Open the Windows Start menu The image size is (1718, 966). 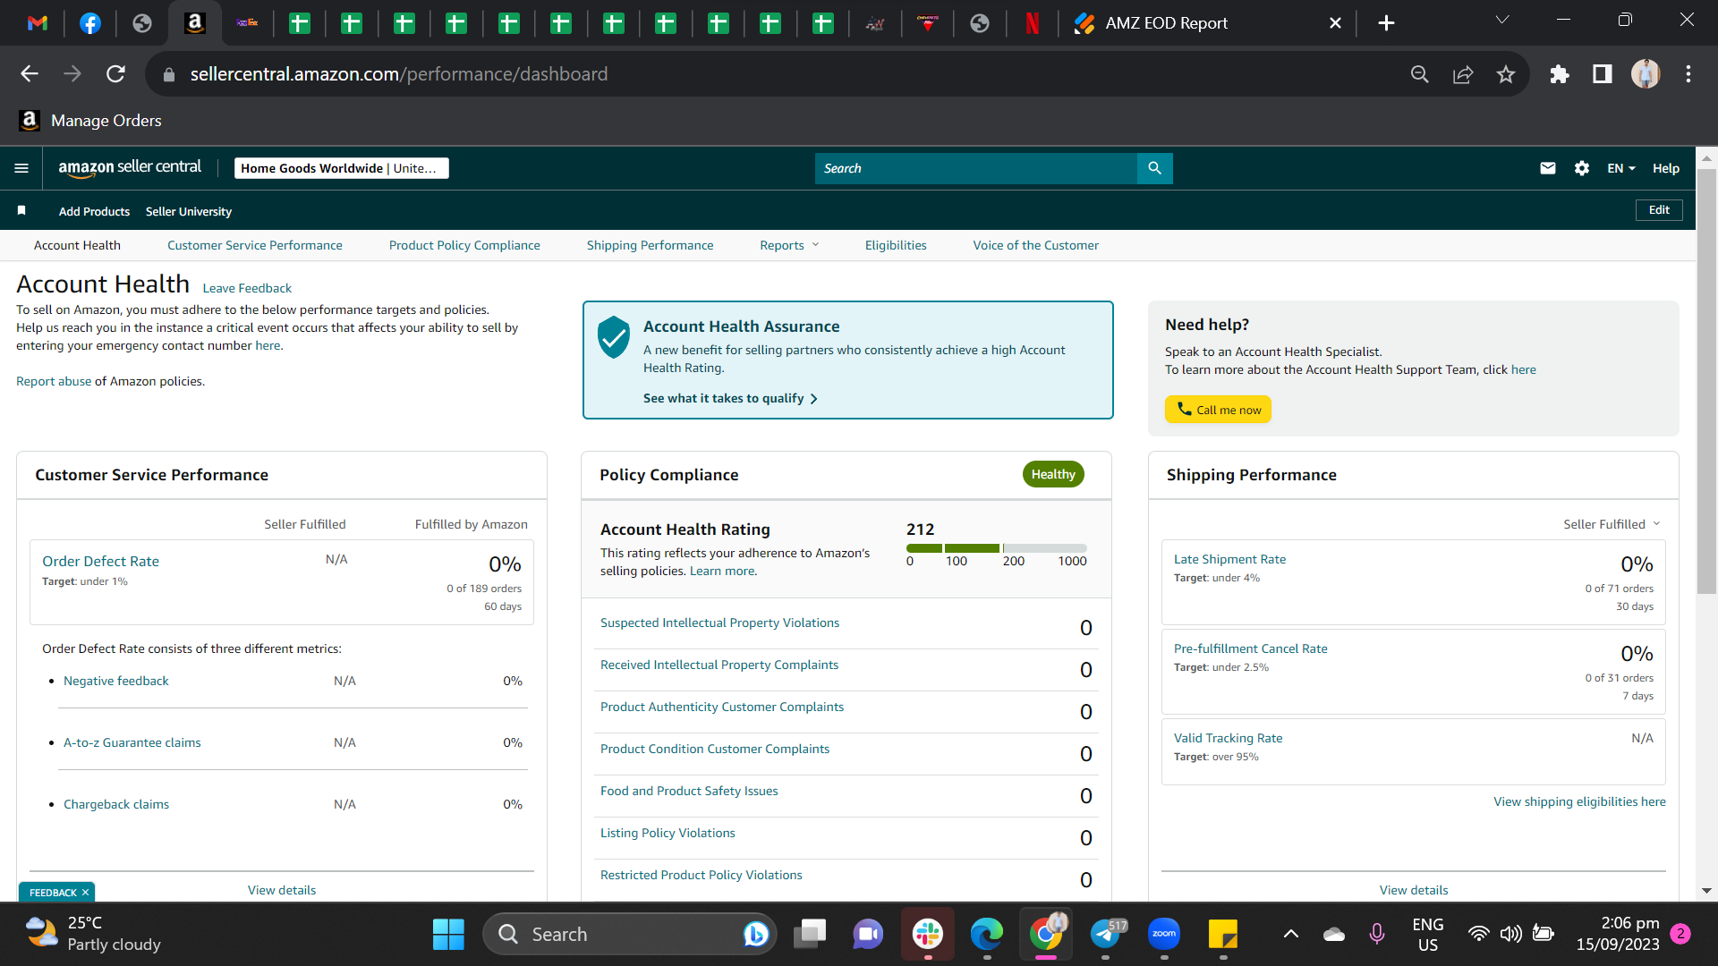coord(448,935)
